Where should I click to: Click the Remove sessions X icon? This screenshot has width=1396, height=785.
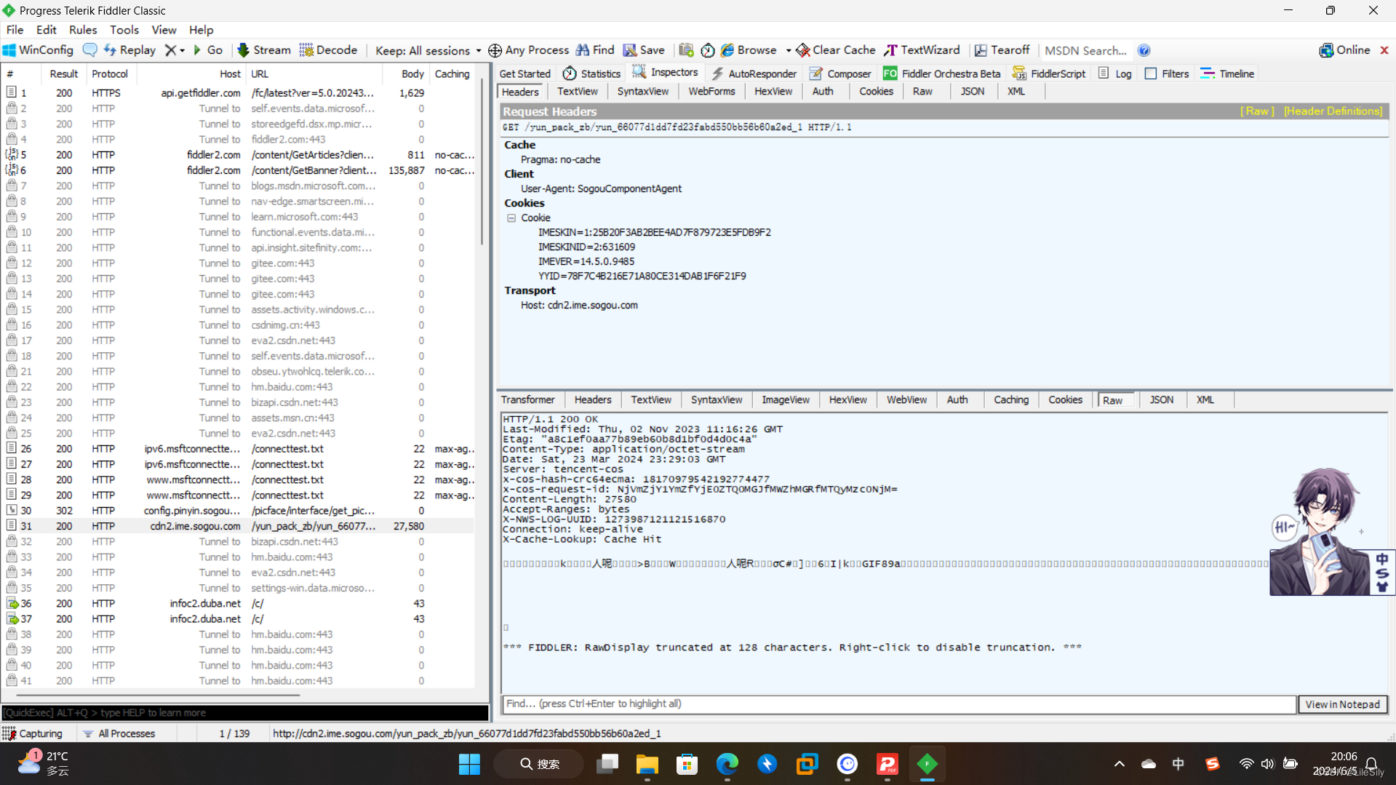coord(170,50)
